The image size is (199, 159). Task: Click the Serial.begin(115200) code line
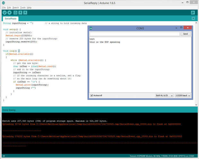pyautogui.click(x=19, y=36)
